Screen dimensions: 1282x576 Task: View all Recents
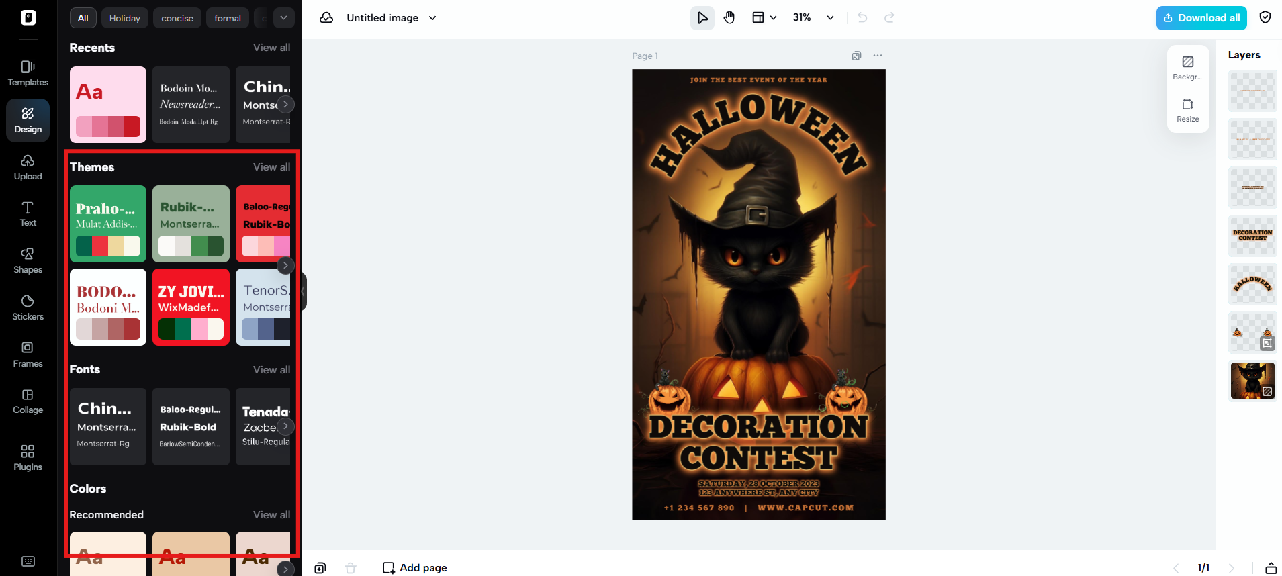pos(271,48)
